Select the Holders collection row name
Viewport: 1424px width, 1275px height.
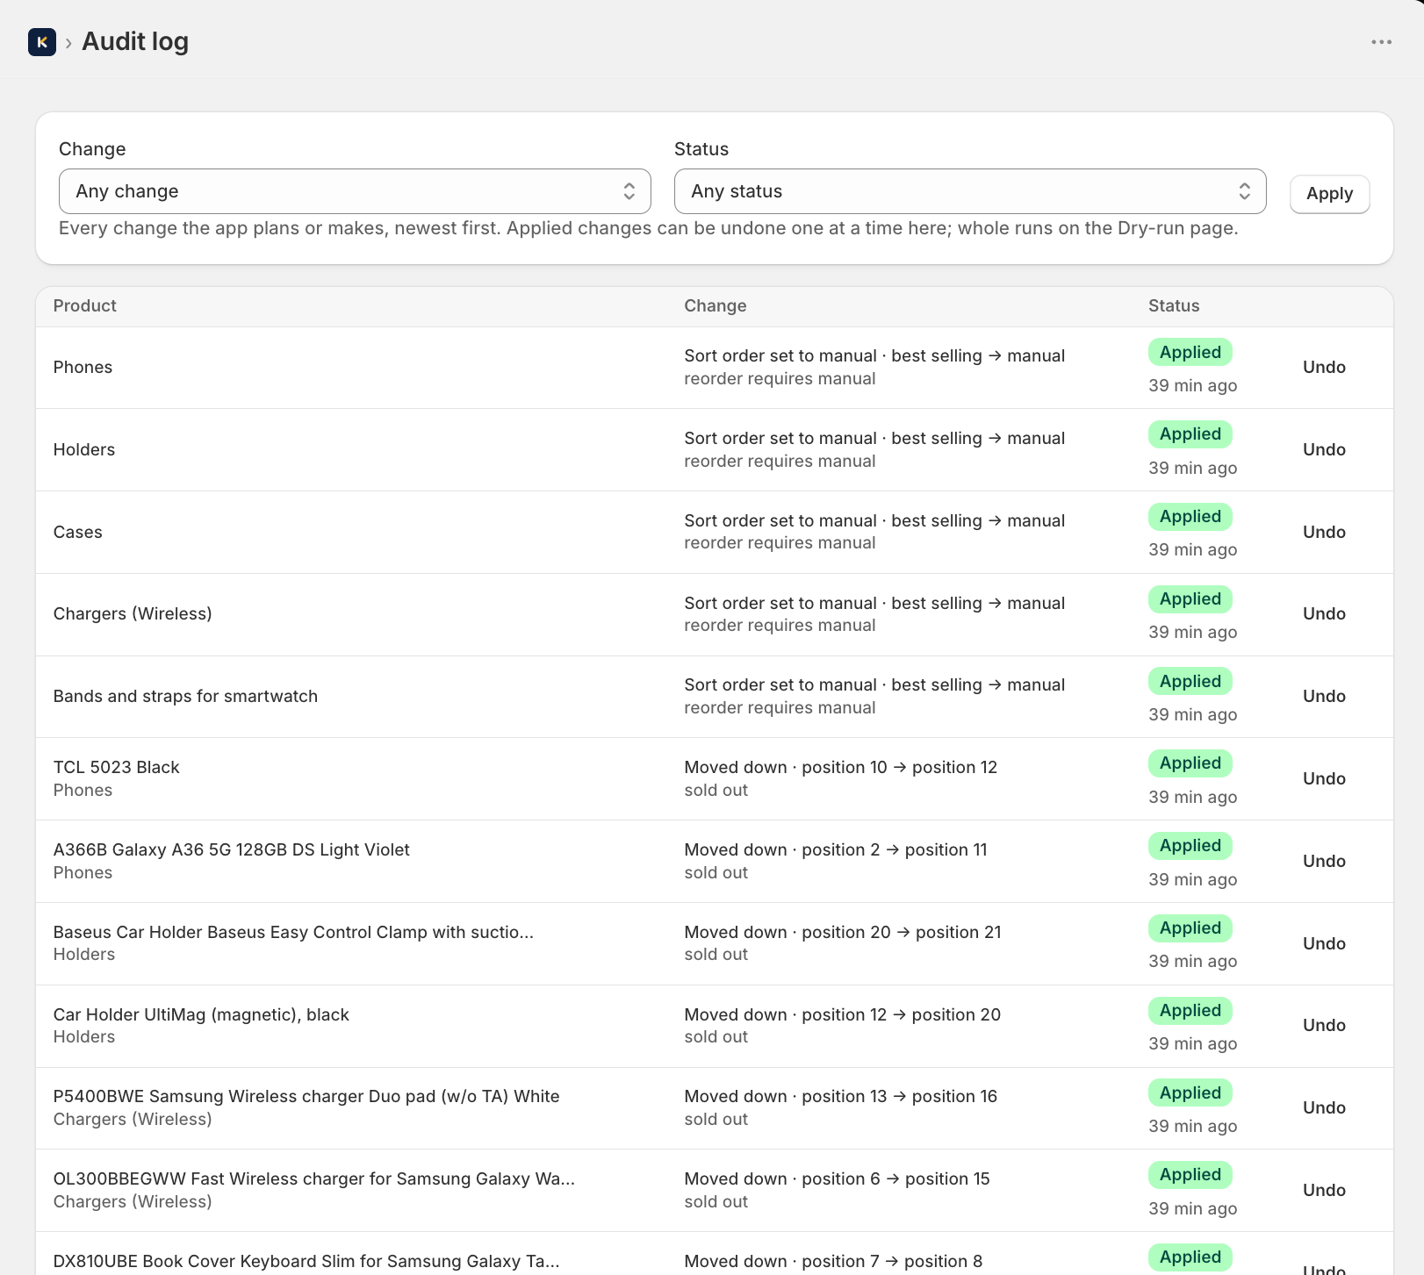(x=84, y=450)
